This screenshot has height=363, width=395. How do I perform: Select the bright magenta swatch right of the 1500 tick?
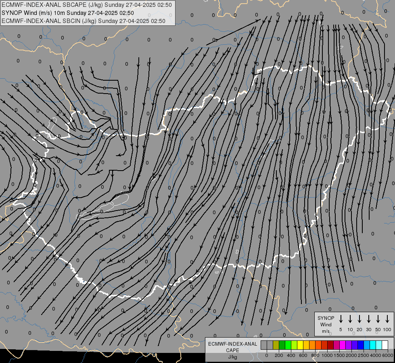[x=343, y=345]
